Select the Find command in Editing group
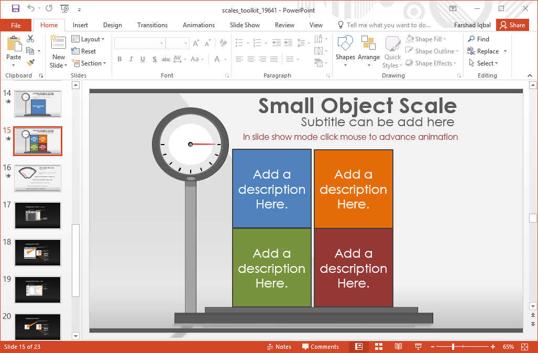The image size is (538, 353). pos(480,39)
